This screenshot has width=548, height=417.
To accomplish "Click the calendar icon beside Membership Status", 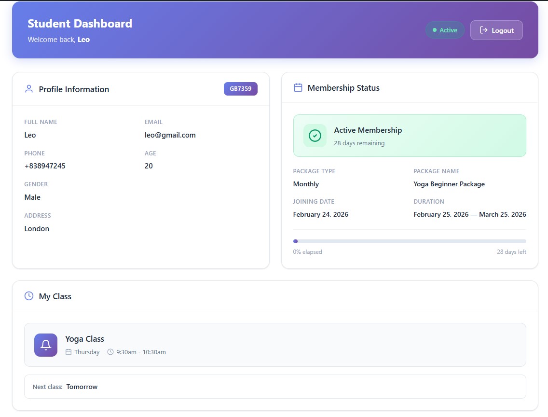I will 298,87.
